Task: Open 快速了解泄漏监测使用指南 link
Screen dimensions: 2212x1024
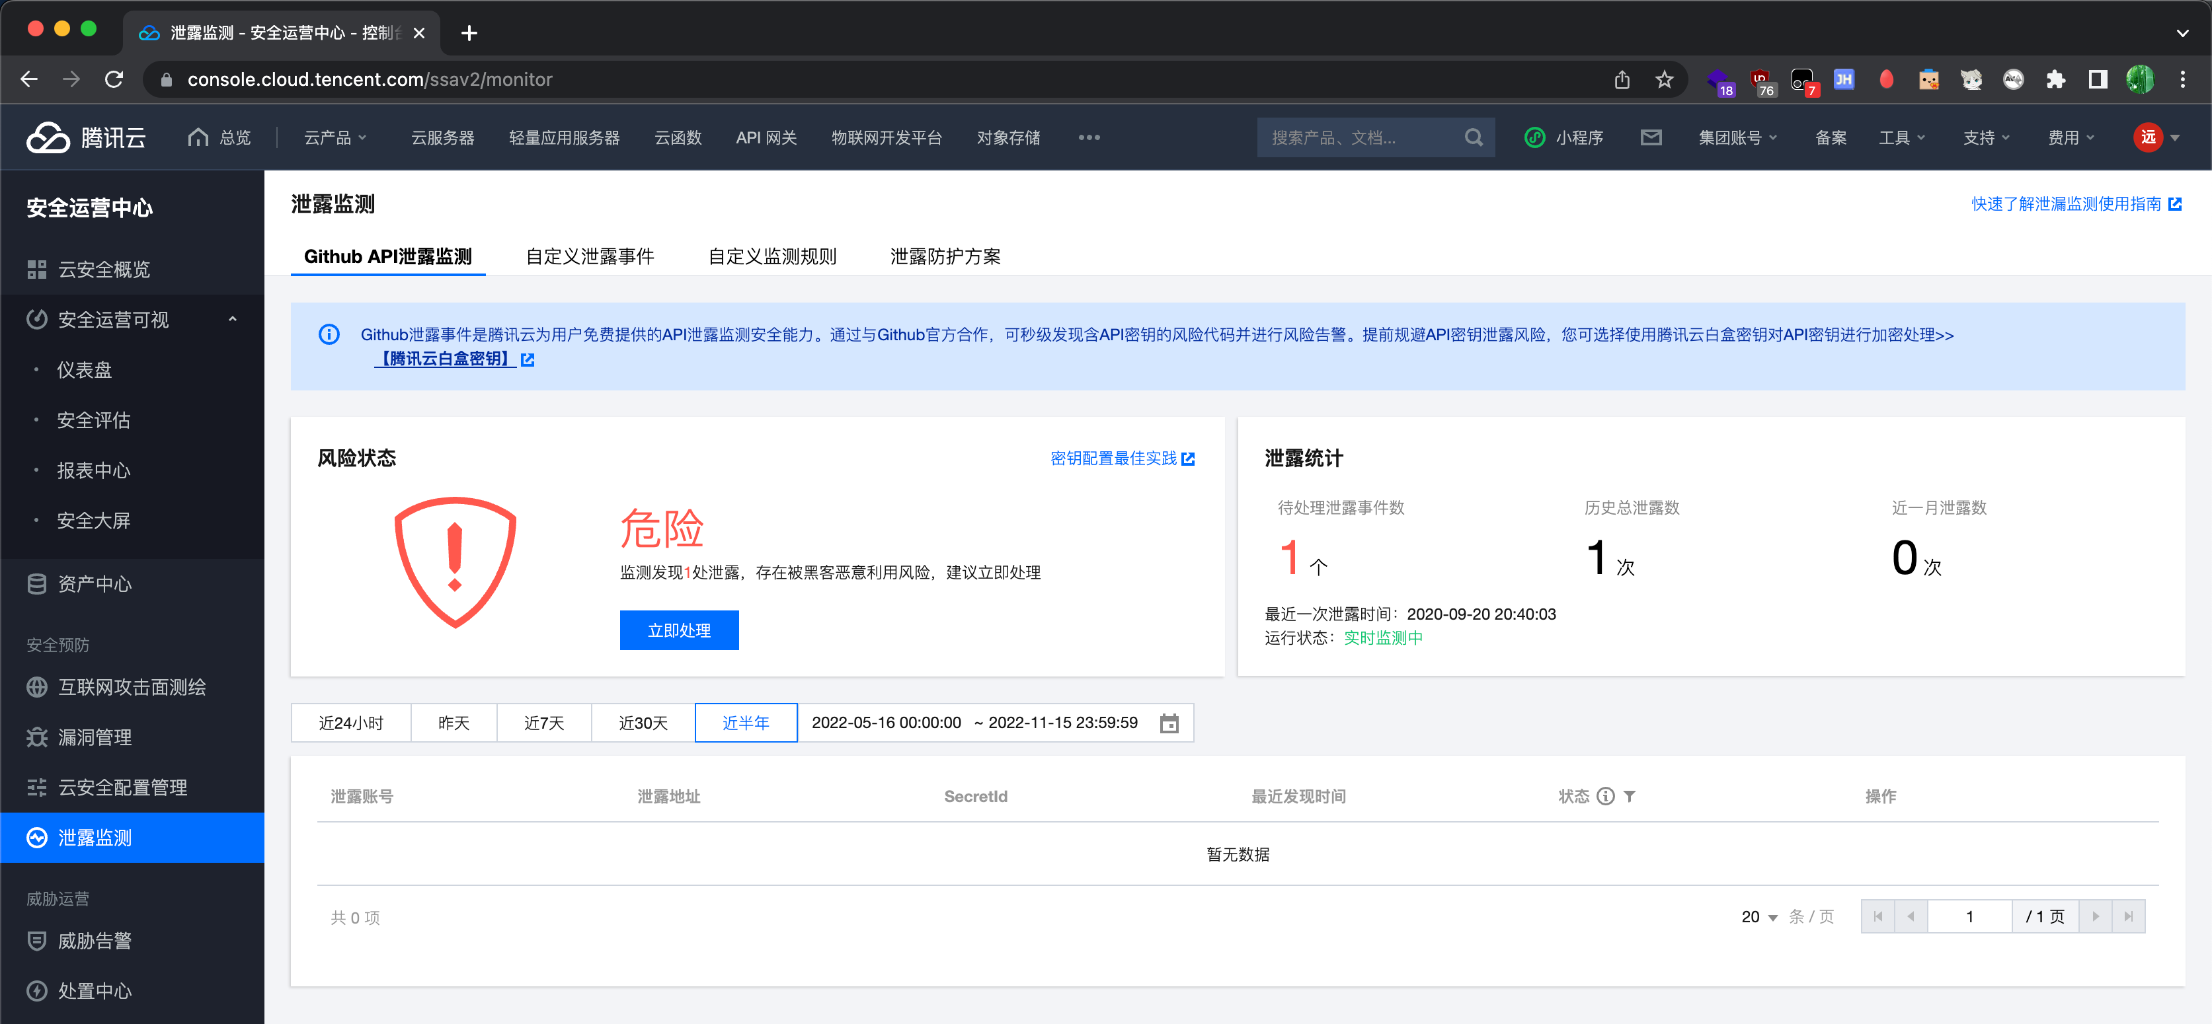Action: [2076, 203]
